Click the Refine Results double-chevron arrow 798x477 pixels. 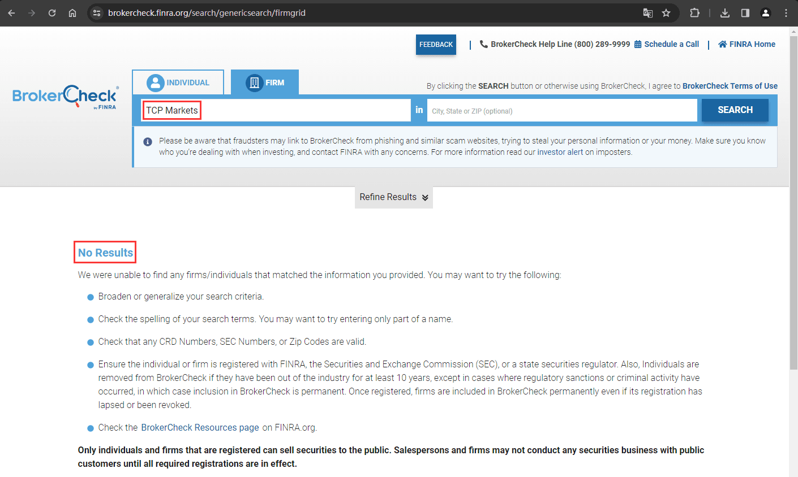click(425, 198)
